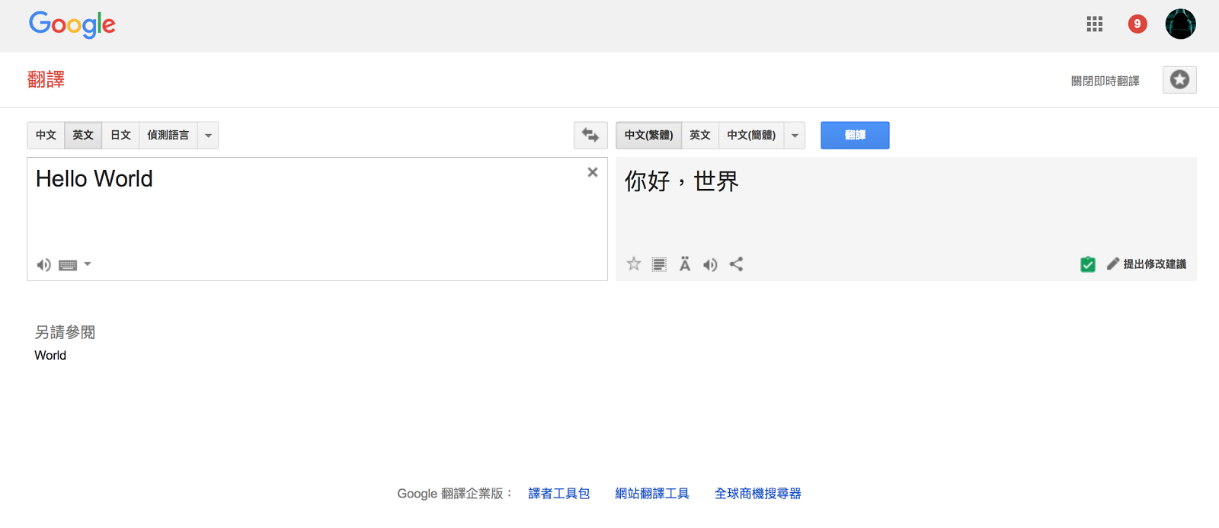Expand more target languages dropdown
Image resolution: width=1219 pixels, height=528 pixels.
click(x=795, y=136)
